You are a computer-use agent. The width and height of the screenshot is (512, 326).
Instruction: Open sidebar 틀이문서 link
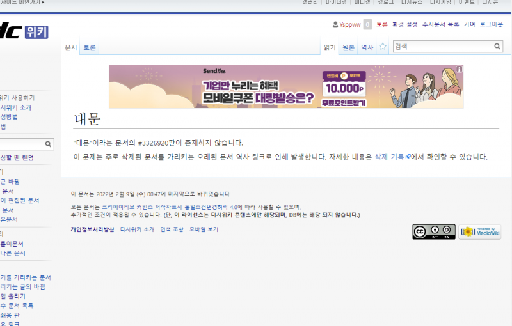(12, 244)
